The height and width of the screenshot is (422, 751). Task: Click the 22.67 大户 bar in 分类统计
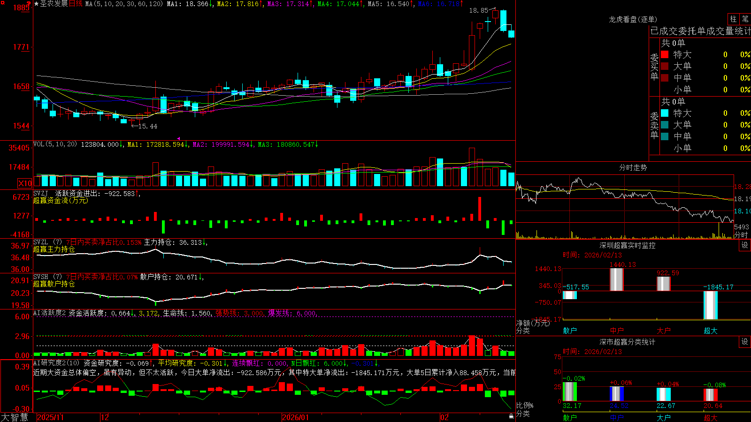[x=663, y=394]
